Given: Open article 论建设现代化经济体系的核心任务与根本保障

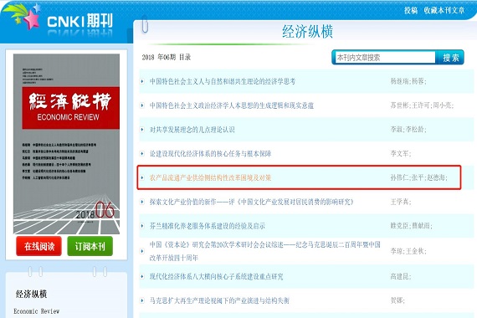Looking at the screenshot, I should click(x=210, y=154).
